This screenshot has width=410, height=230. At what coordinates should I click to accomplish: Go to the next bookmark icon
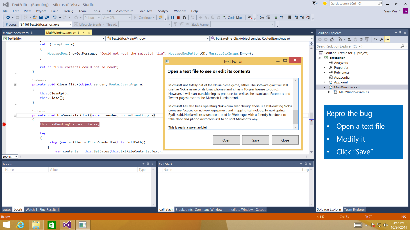[x=302, y=17]
